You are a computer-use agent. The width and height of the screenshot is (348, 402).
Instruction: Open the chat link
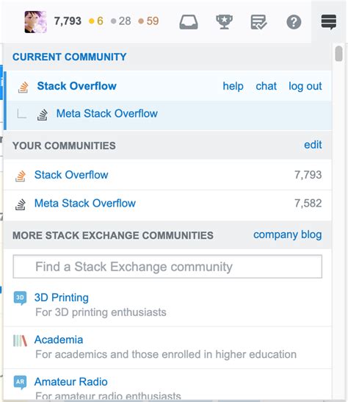[x=266, y=86]
